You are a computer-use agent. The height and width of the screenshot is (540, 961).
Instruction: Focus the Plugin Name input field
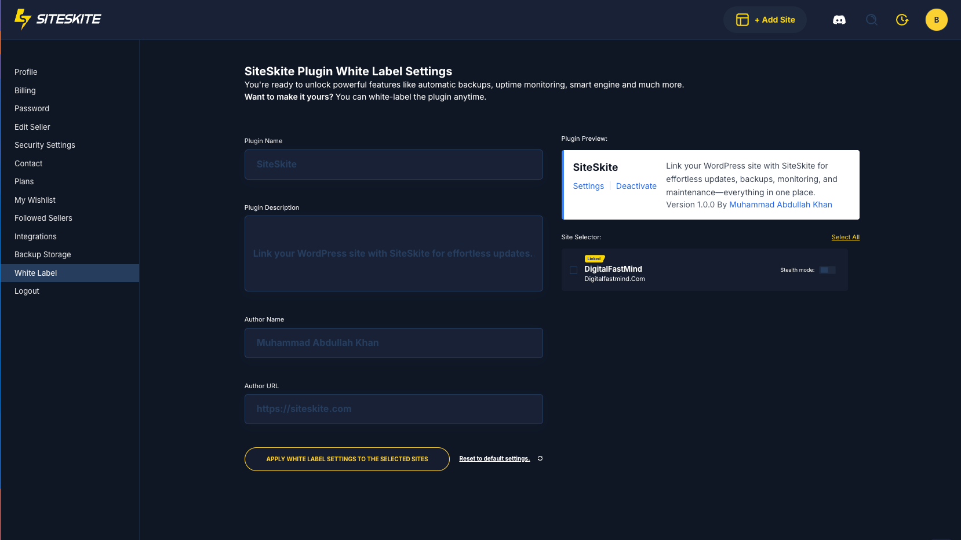pos(394,165)
